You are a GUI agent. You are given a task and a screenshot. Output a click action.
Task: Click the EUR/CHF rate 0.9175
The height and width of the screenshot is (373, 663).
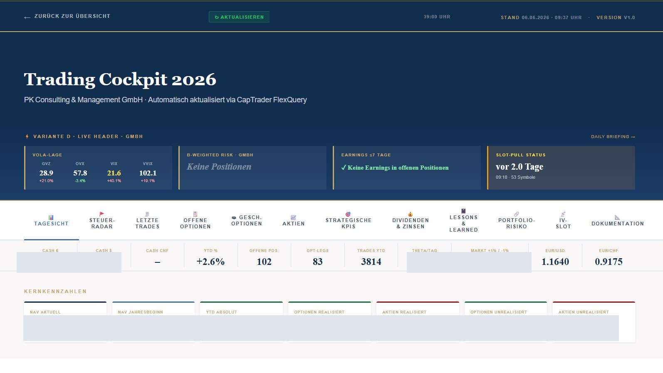tap(609, 262)
